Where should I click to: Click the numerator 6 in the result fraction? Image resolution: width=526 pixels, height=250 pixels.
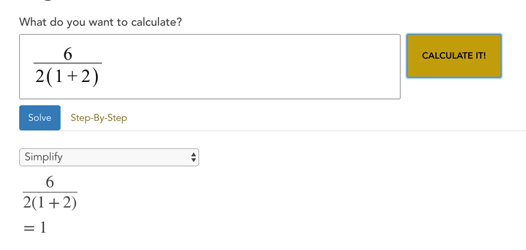pos(50,182)
